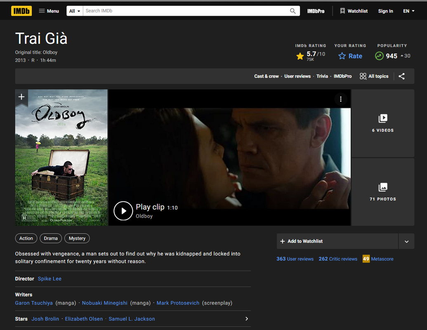The image size is (427, 330).
Task: Open the Watchlist in header
Action: pos(354,11)
